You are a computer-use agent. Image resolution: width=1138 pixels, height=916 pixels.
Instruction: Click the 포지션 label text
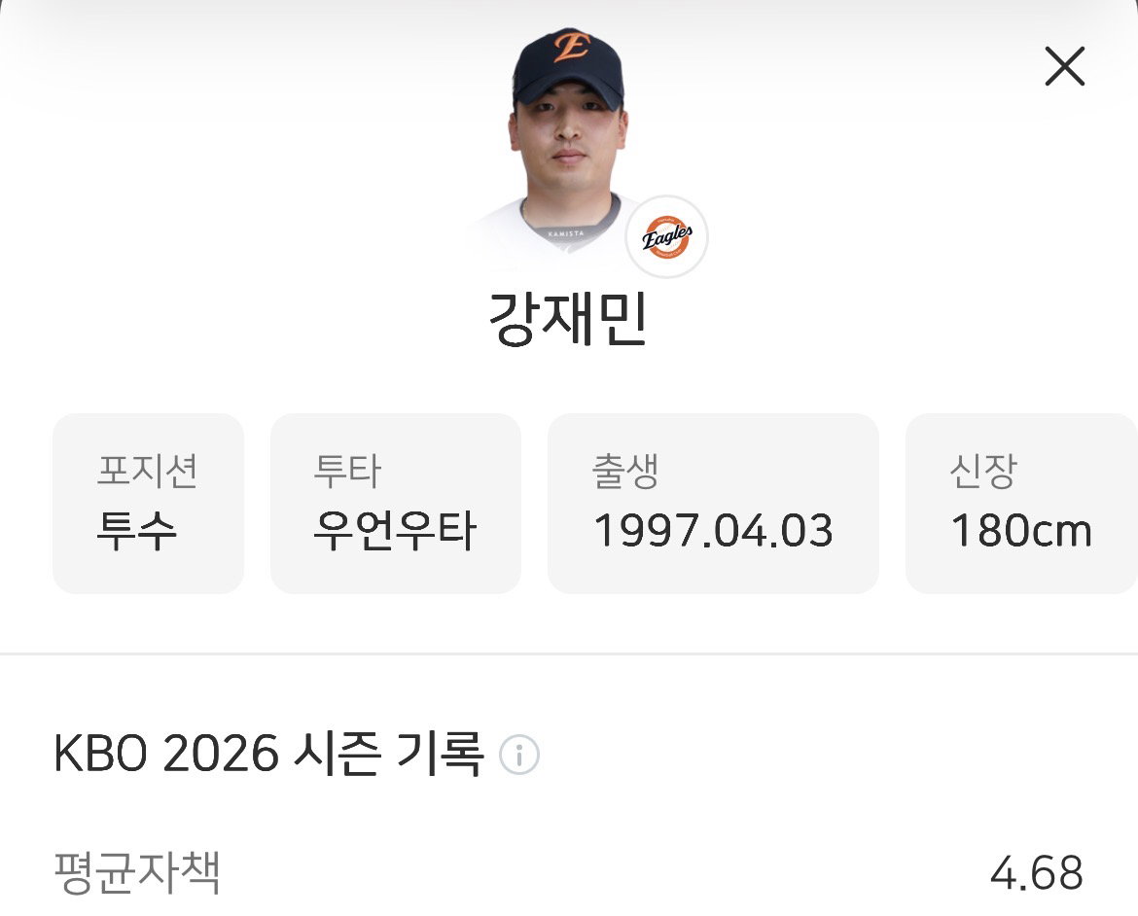[x=147, y=471]
